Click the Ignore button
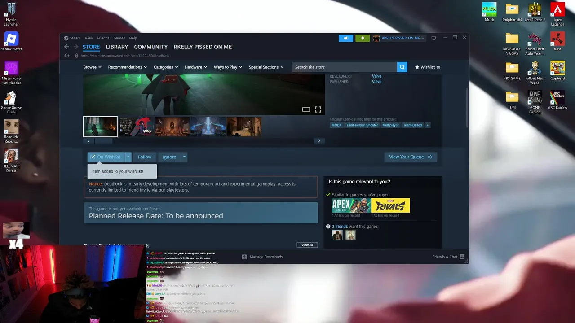This screenshot has height=323, width=575. pos(169,157)
